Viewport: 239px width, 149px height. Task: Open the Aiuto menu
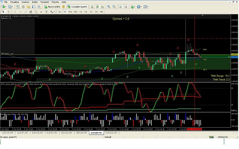64,2
